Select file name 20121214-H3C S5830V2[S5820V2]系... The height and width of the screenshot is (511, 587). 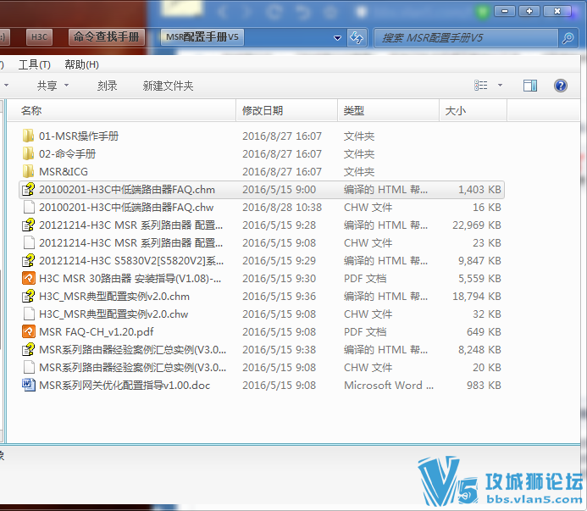(131, 261)
